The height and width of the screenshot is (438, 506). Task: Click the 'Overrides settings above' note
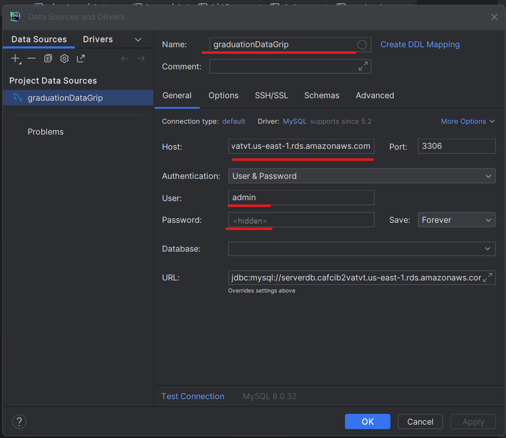coord(262,290)
